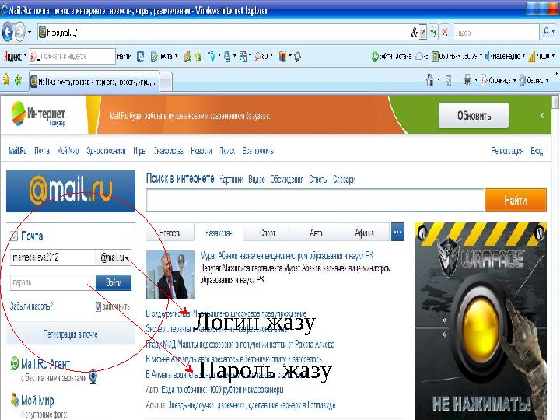The height and width of the screenshot is (420, 560).
Task: Click the orange Найти search button
Action: (x=516, y=200)
